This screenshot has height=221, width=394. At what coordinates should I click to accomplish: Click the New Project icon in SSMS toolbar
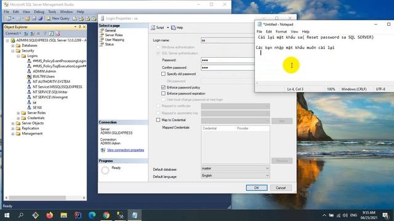click(x=9, y=18)
